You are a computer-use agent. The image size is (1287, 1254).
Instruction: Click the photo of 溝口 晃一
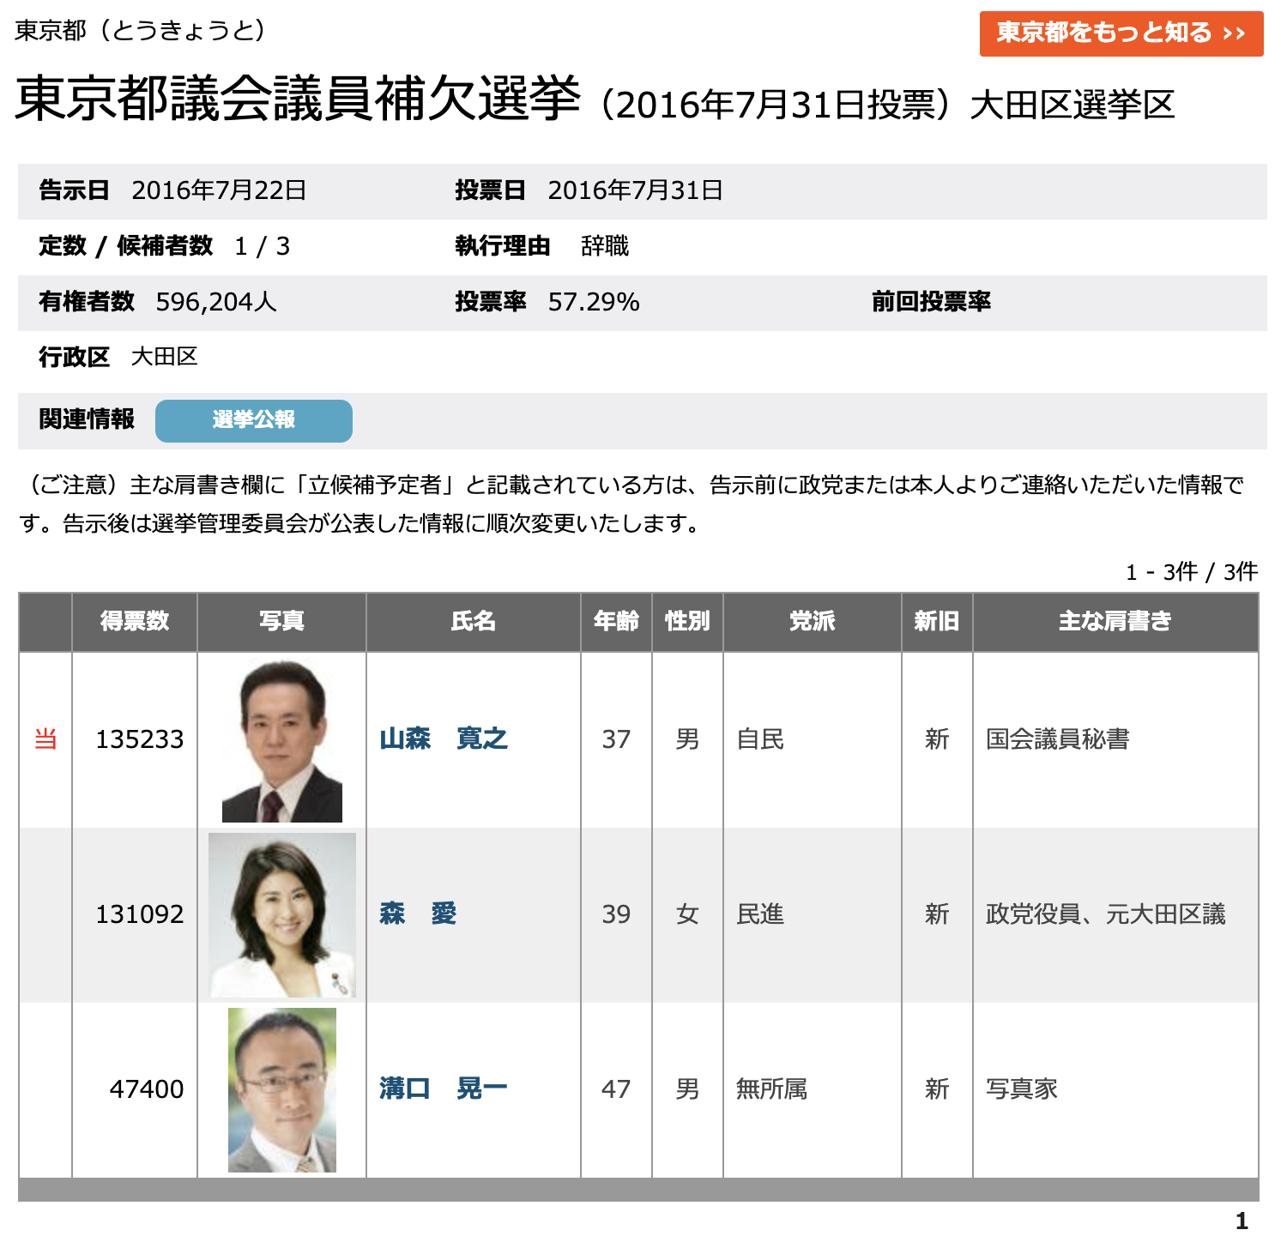(282, 1090)
